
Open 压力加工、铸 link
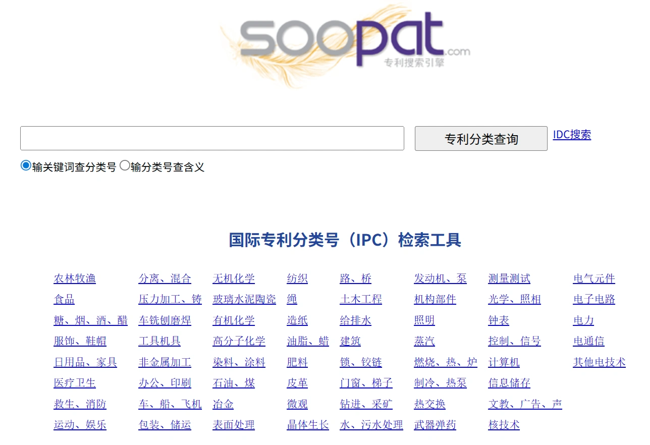(170, 299)
